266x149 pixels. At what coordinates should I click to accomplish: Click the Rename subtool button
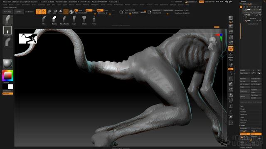(245, 79)
